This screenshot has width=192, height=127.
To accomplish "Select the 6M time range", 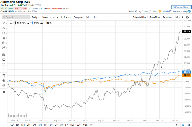I will point(40,125).
